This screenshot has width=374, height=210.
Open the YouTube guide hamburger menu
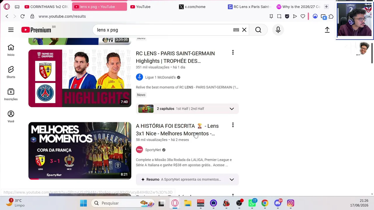point(11,30)
